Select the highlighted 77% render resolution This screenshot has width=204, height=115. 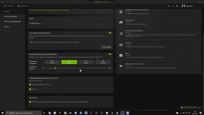pyautogui.click(x=69, y=62)
